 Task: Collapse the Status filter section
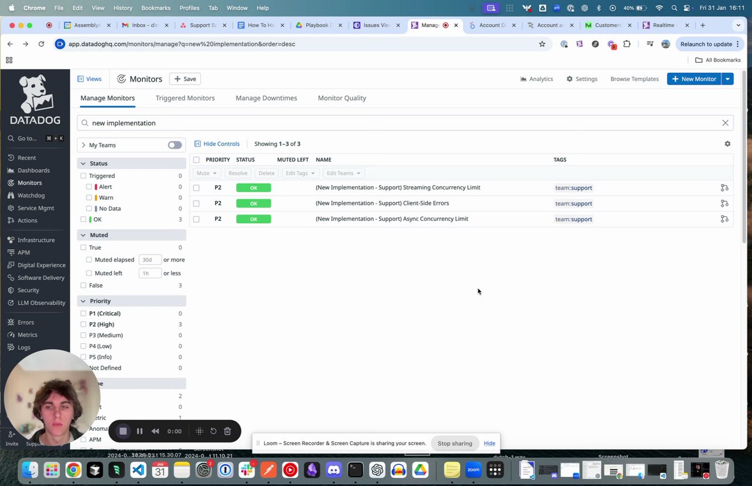coord(83,163)
